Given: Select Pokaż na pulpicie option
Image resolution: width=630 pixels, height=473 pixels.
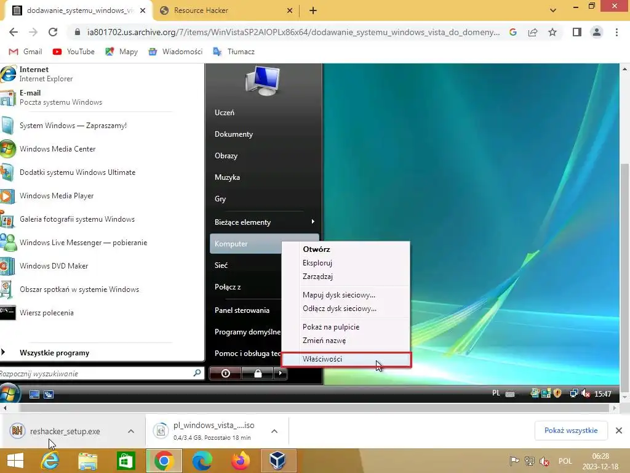Looking at the screenshot, I should (346, 327).
